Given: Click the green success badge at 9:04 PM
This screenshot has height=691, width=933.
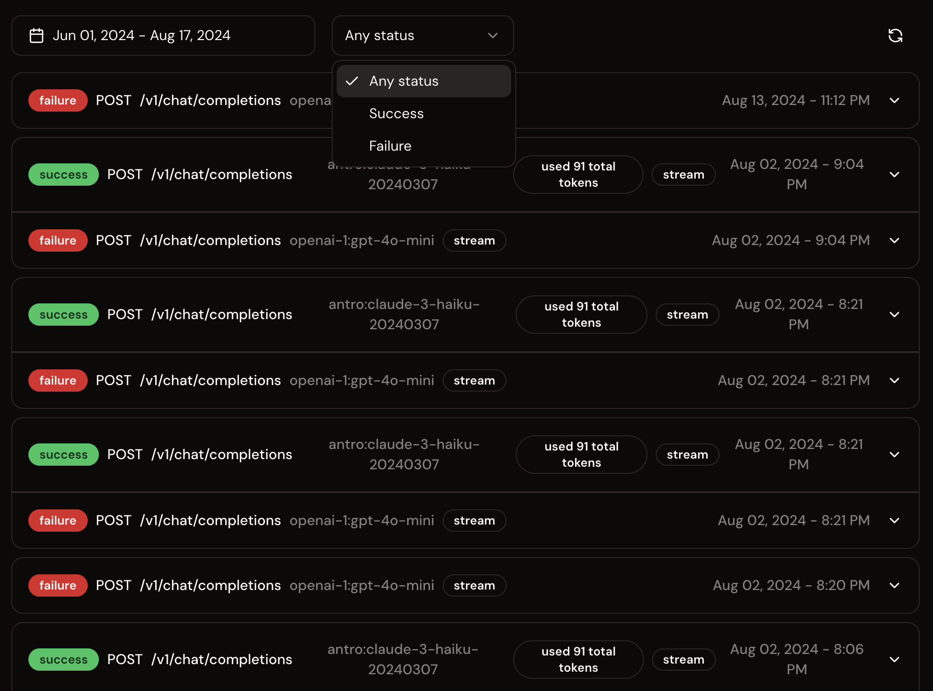Looking at the screenshot, I should coord(63,175).
